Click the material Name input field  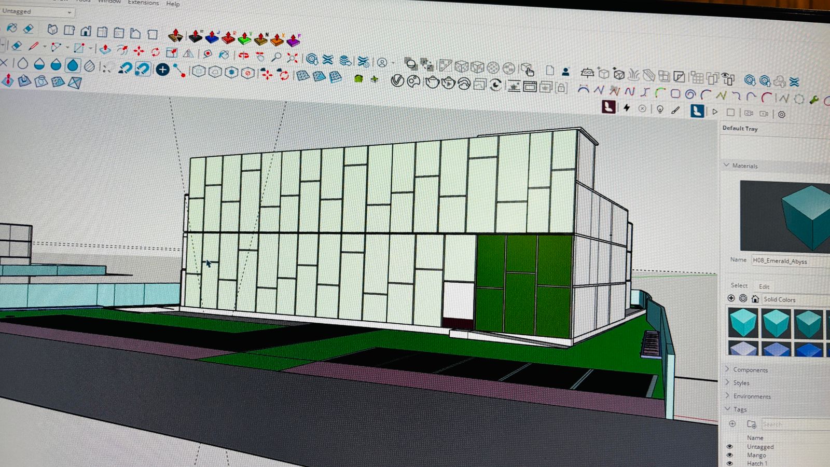(x=791, y=261)
